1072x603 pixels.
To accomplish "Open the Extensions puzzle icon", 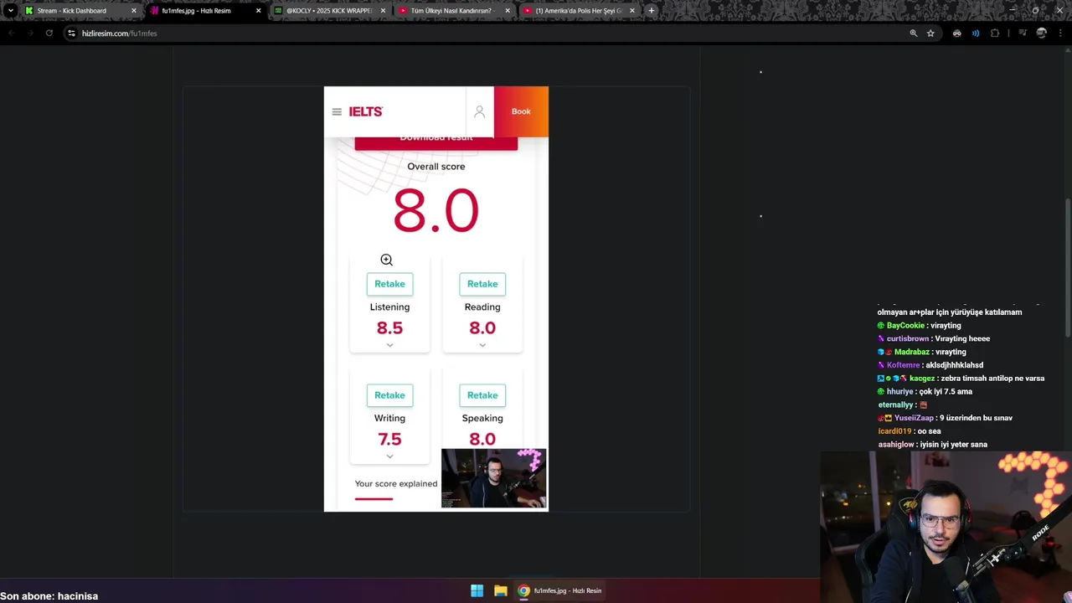I will click(x=995, y=33).
